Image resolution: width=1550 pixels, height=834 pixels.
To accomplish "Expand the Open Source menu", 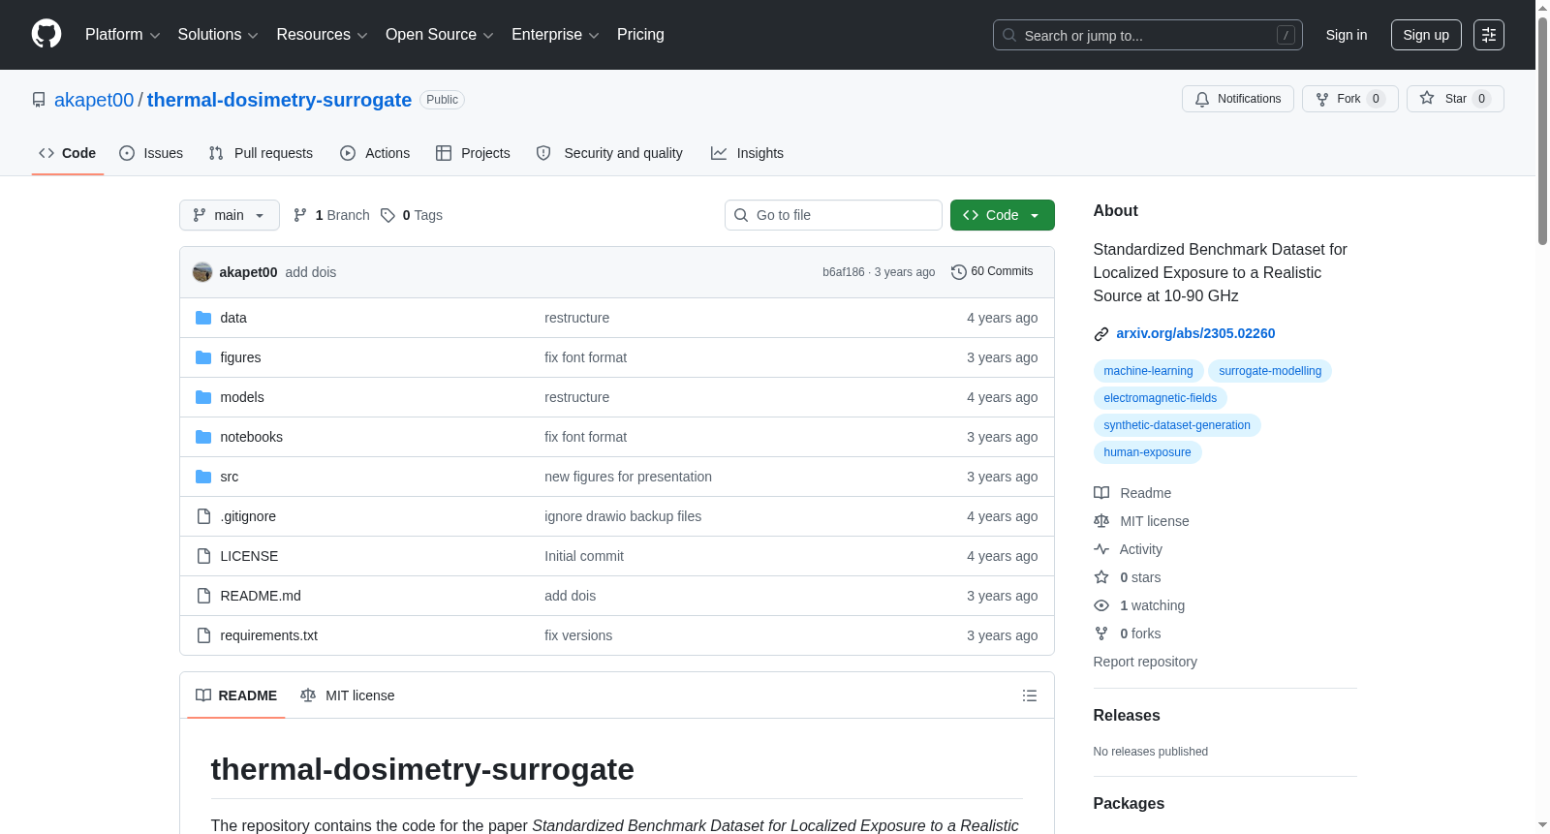I will [439, 35].
